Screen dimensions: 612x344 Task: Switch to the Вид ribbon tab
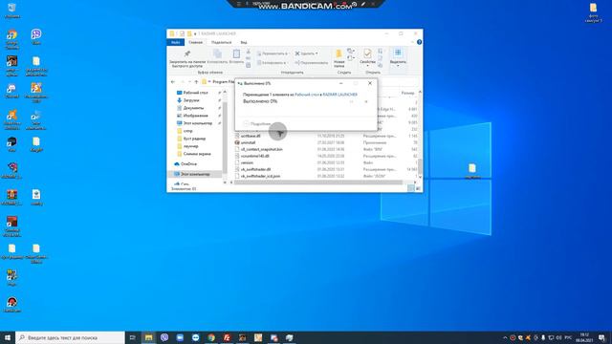[244, 42]
